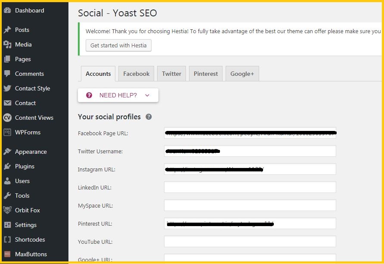The height and width of the screenshot is (264, 384).
Task: Open Pages menu item
Action: tap(35, 59)
